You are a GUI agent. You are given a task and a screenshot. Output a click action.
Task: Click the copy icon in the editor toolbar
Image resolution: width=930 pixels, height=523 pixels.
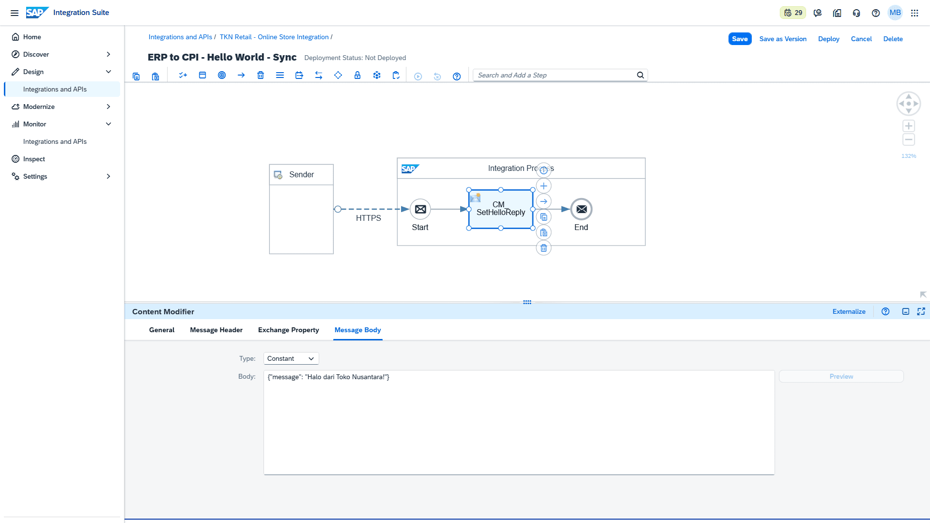136,76
